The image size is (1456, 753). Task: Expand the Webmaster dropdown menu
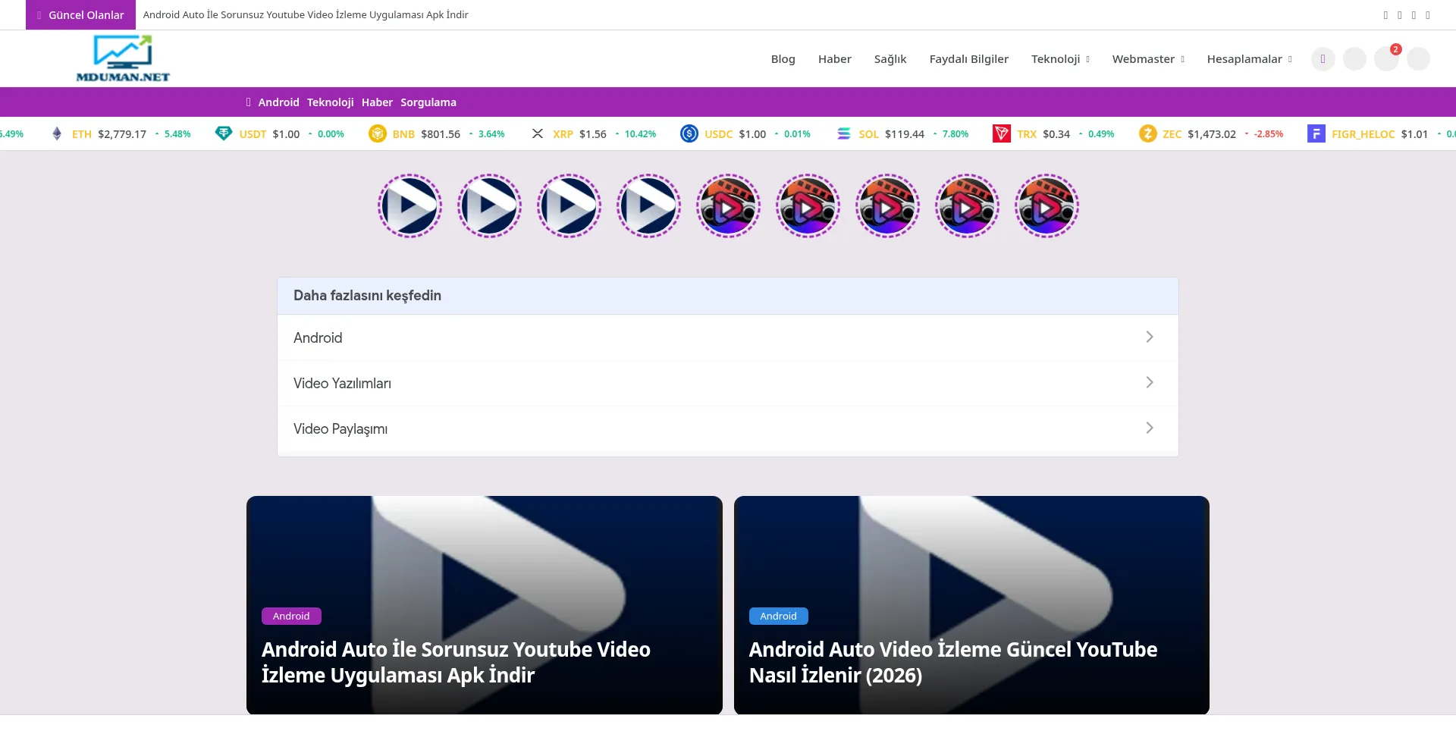pos(1148,58)
